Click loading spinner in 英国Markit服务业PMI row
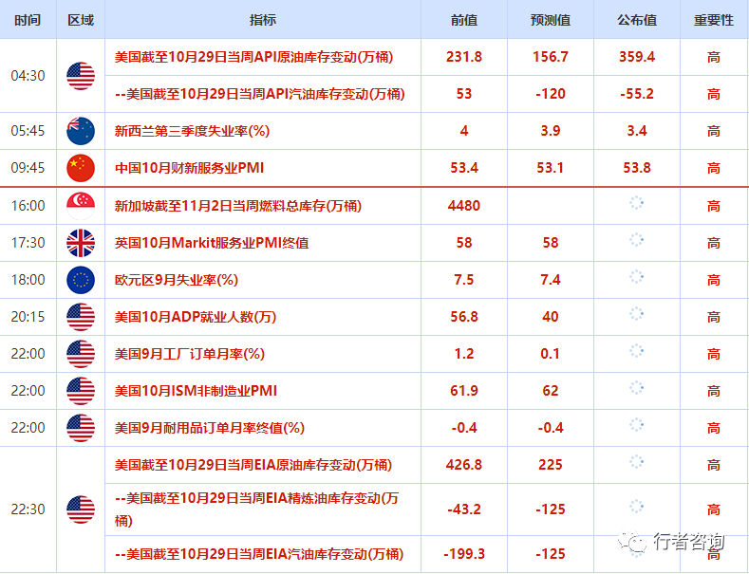The image size is (749, 574). [x=636, y=240]
